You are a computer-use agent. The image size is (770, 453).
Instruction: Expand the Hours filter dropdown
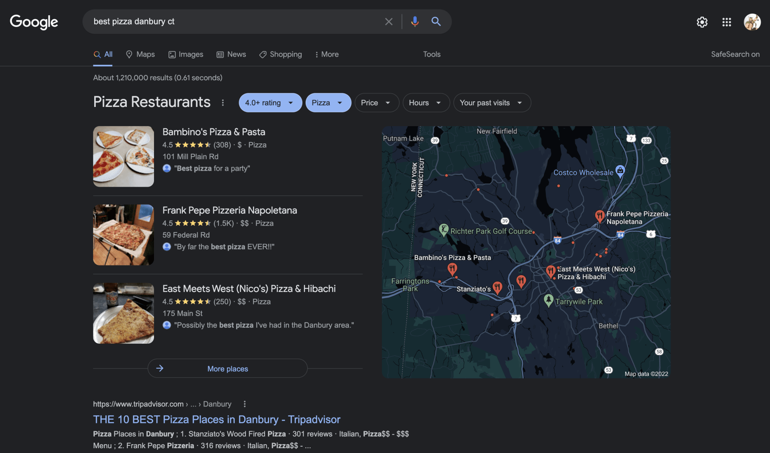pos(426,103)
